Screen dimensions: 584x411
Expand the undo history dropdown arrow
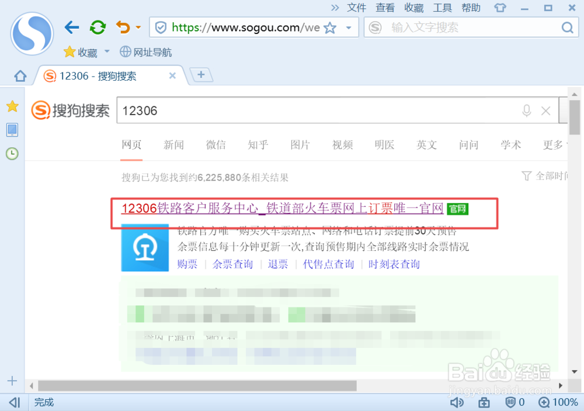pos(138,27)
